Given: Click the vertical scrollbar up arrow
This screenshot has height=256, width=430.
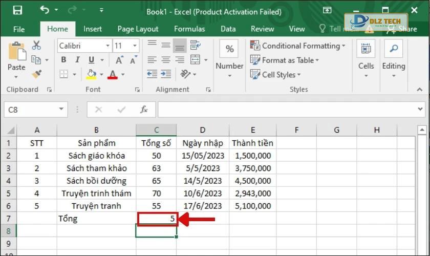Looking at the screenshot, I should coord(422,130).
